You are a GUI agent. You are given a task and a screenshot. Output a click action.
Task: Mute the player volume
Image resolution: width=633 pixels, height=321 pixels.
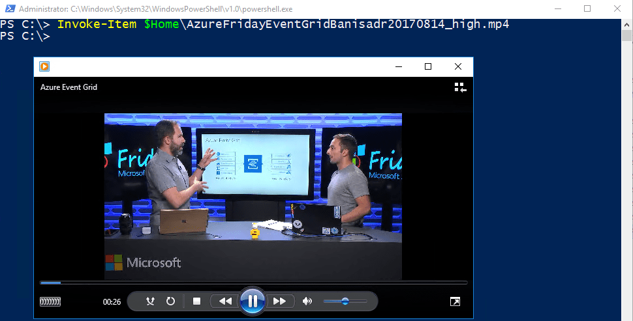click(307, 301)
